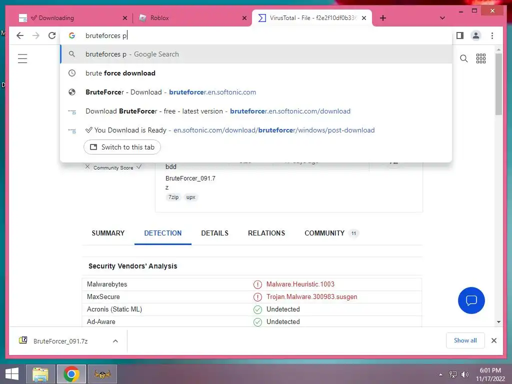Close the Roblox tab
Image resolution: width=512 pixels, height=384 pixels.
click(244, 18)
